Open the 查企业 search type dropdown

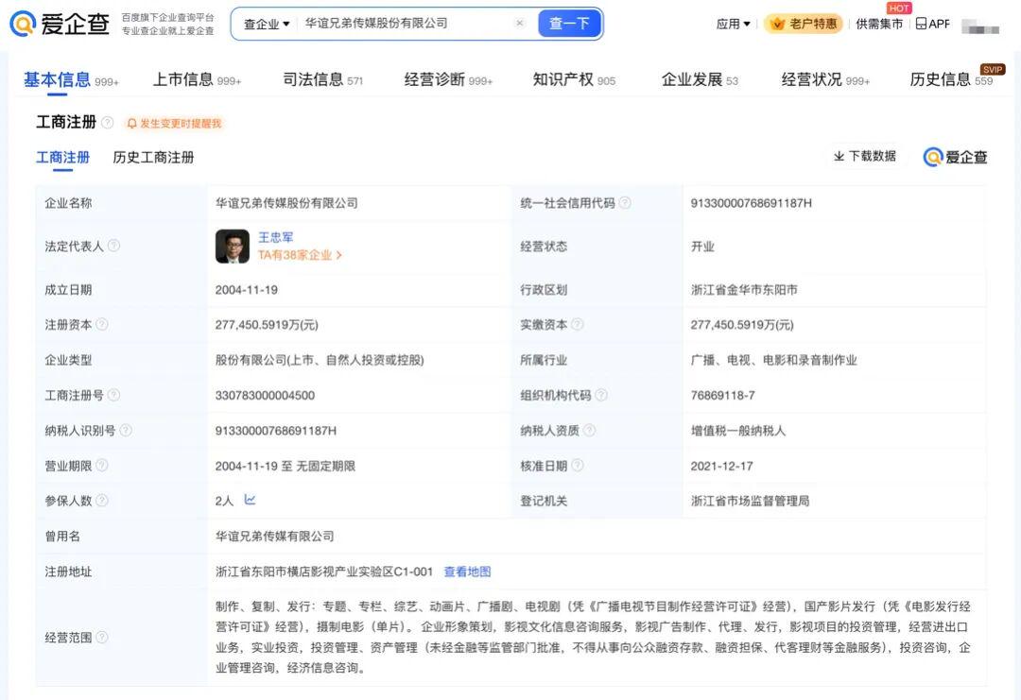267,24
